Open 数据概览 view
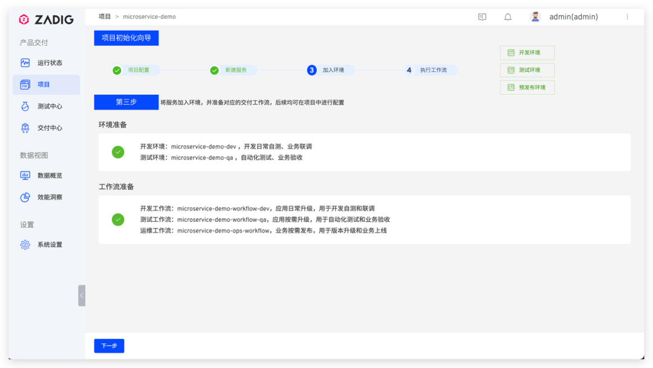Screen dimensions: 653x368 (x=46, y=175)
